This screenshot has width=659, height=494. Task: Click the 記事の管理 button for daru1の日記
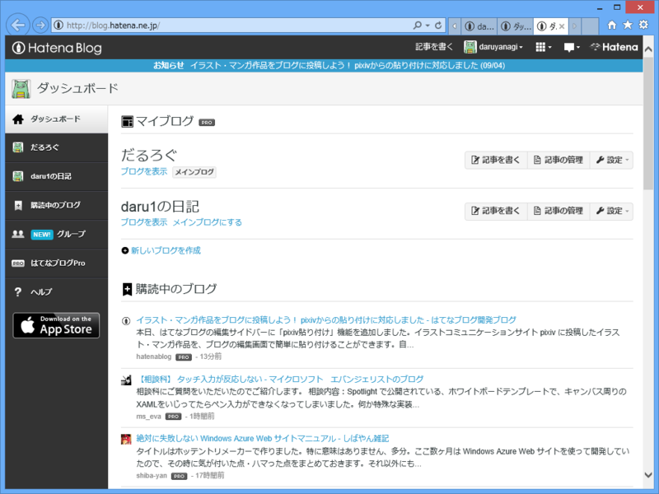[559, 211]
